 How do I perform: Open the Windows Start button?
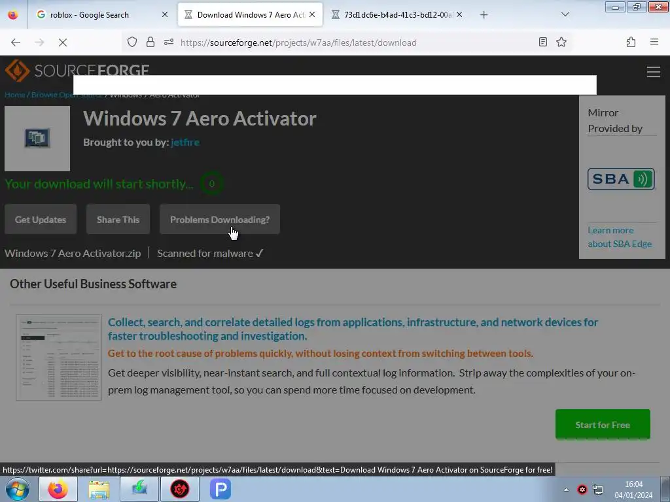click(18, 489)
